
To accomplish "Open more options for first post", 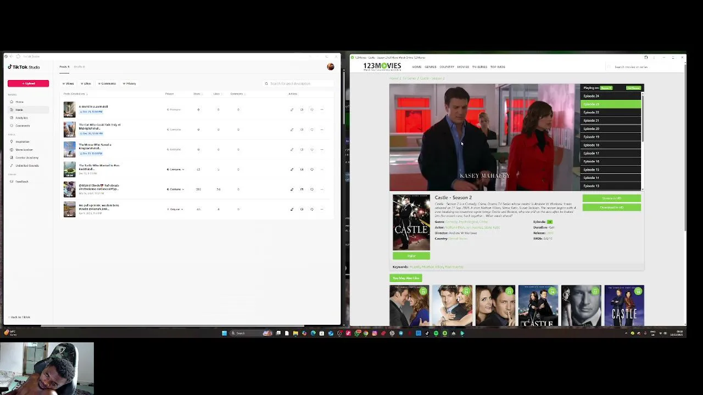I will coord(322,110).
